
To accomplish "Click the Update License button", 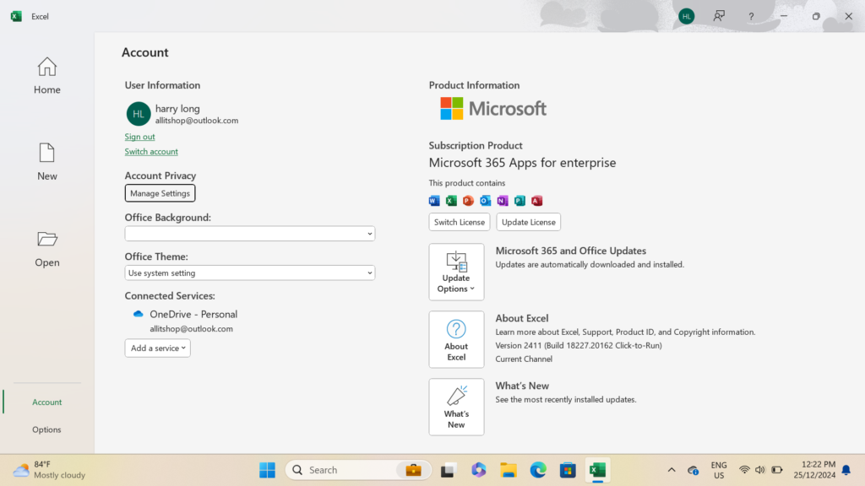I will [x=529, y=222].
